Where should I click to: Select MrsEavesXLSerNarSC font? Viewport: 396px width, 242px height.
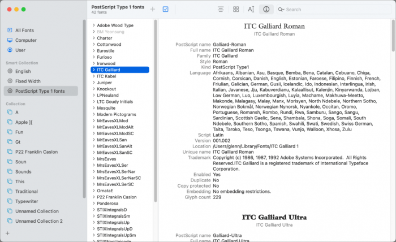119,178
